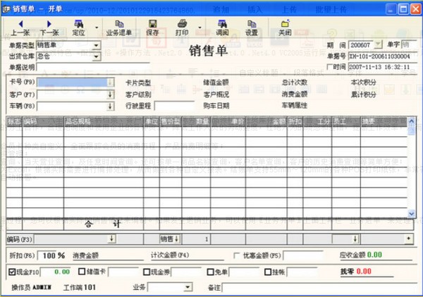Click the 计次金额 (F4) label

pyautogui.click(x=170, y=255)
